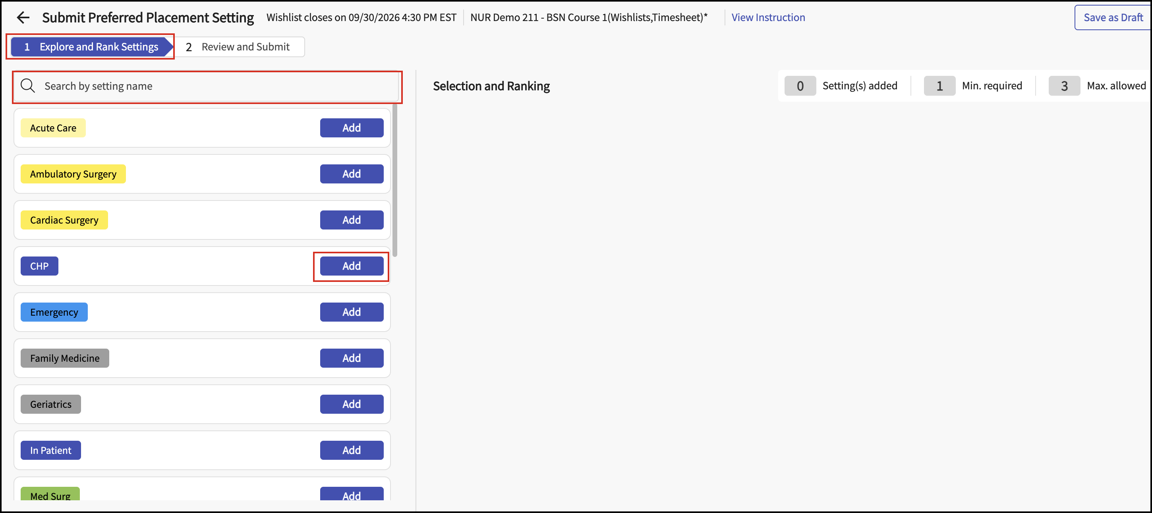Open the Explore and Rank Settings step
This screenshot has width=1152, height=513.
[92, 47]
